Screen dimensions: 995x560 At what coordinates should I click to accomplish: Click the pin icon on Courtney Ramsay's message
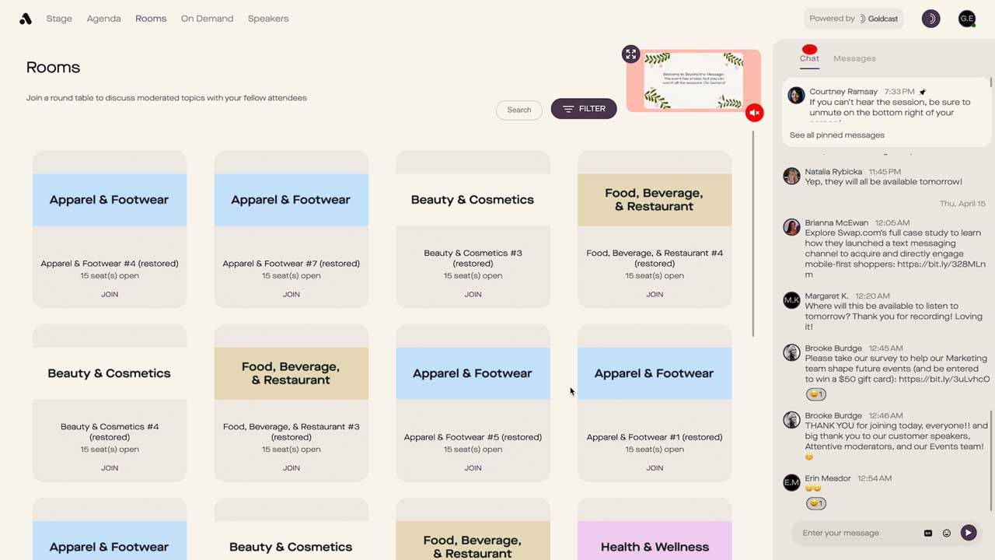pos(923,92)
